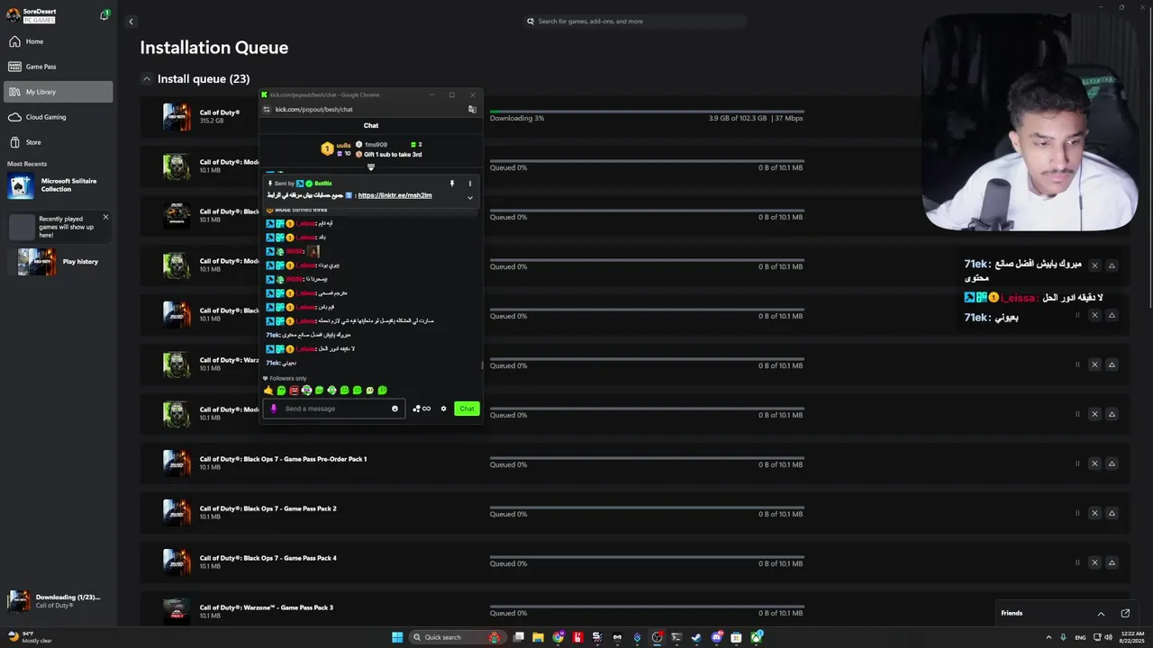
Task: Open site info icon in Chrome address bar
Action: click(267, 110)
